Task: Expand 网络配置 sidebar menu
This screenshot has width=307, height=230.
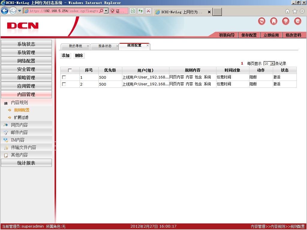Action: [x=26, y=61]
